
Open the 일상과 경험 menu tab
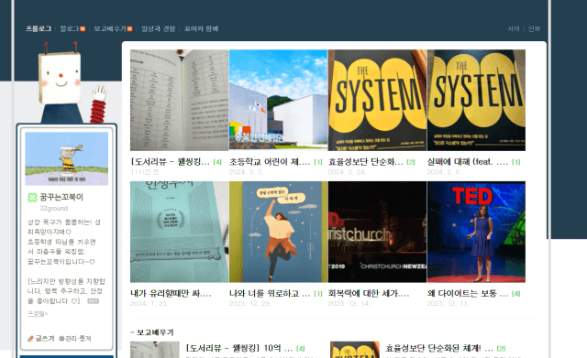(x=158, y=28)
